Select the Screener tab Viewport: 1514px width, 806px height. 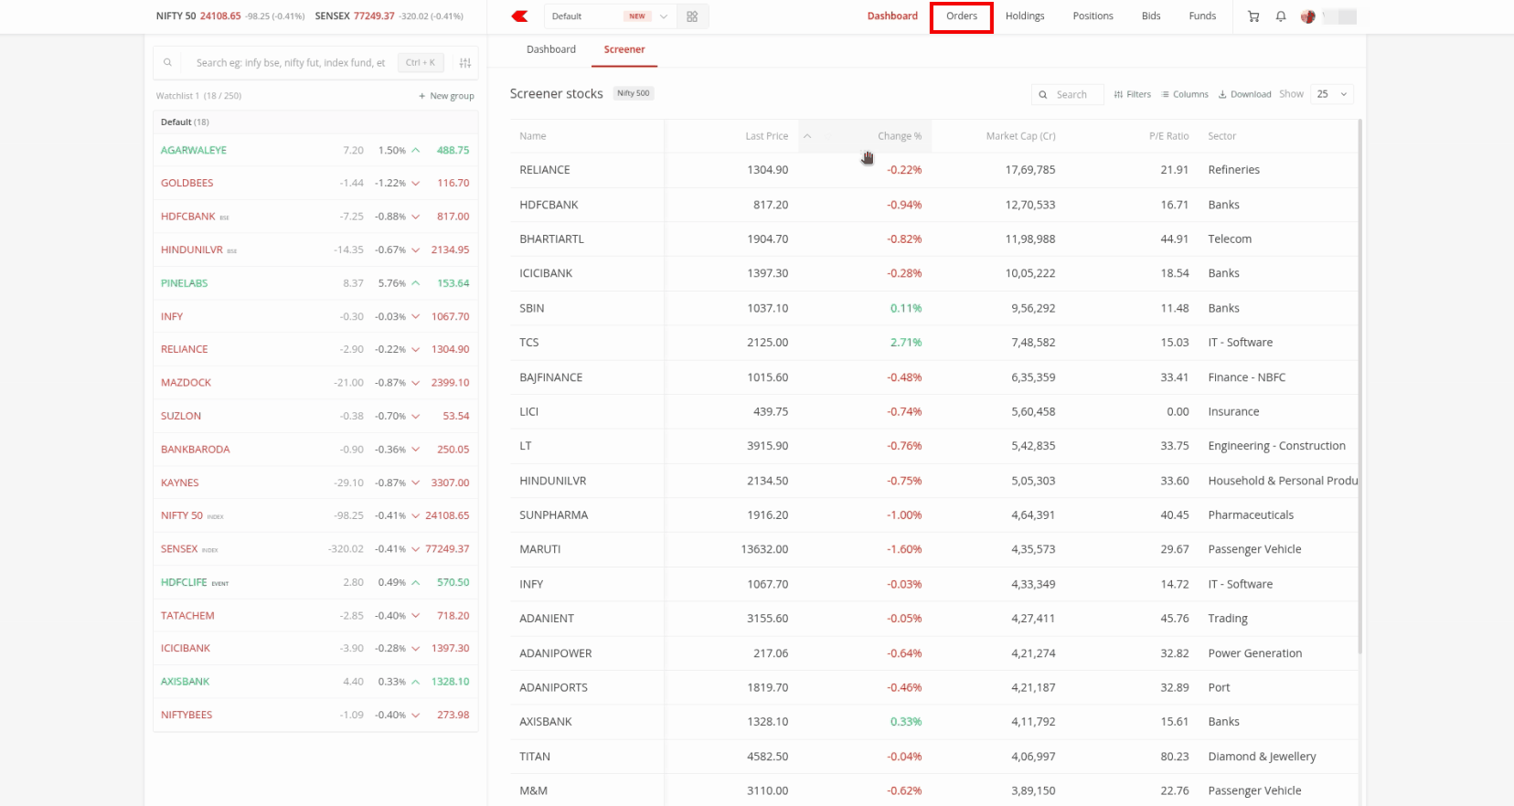(624, 49)
